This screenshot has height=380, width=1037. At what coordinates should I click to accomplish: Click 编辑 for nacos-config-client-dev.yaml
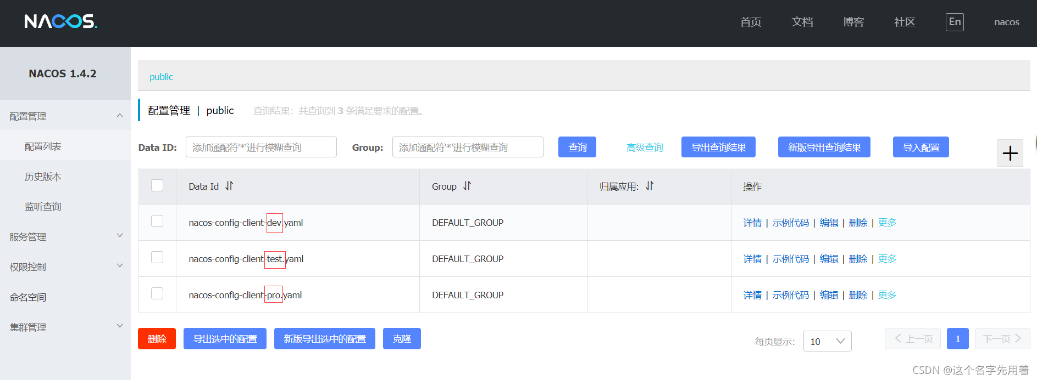829,223
